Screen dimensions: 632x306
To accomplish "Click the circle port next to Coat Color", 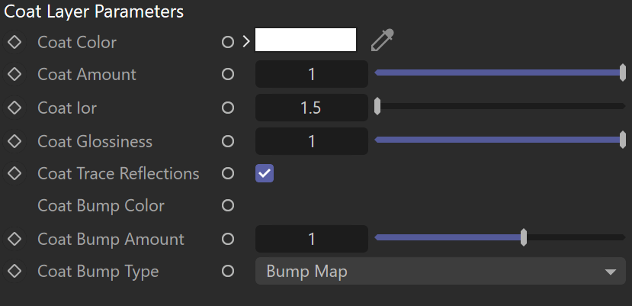I will [228, 42].
